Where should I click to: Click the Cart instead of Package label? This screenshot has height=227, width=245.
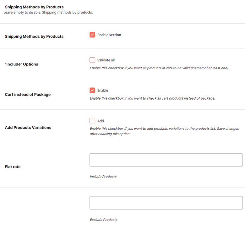click(28, 95)
